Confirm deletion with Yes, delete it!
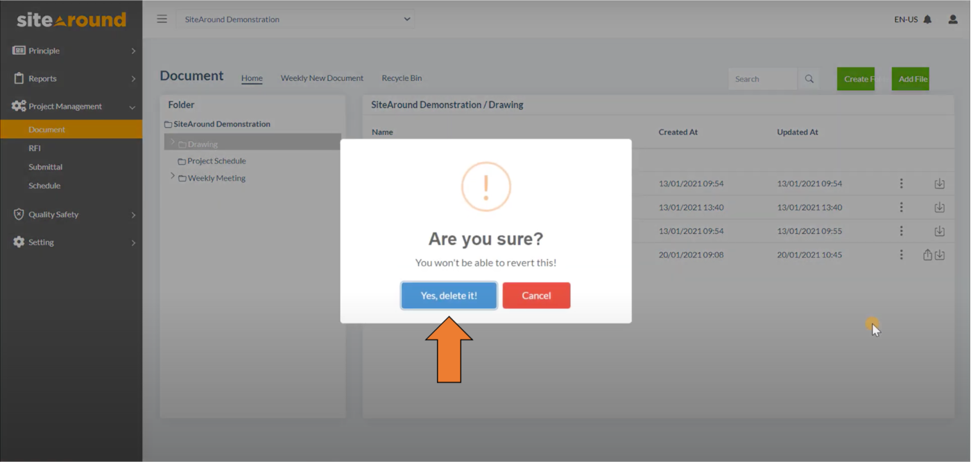971x462 pixels. click(448, 295)
